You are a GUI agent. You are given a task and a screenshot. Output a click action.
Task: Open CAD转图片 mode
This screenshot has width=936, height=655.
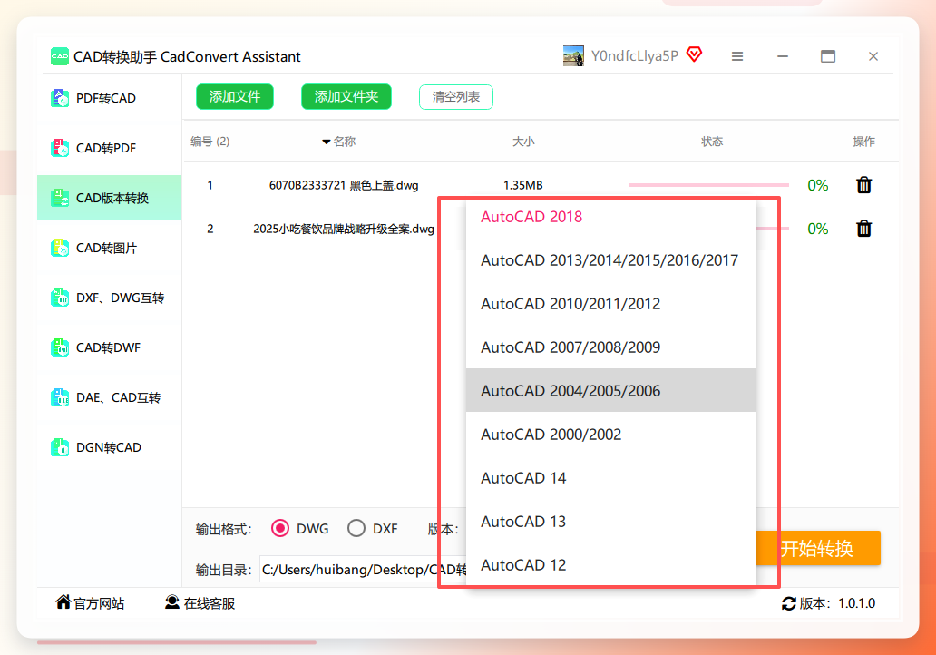(x=109, y=248)
